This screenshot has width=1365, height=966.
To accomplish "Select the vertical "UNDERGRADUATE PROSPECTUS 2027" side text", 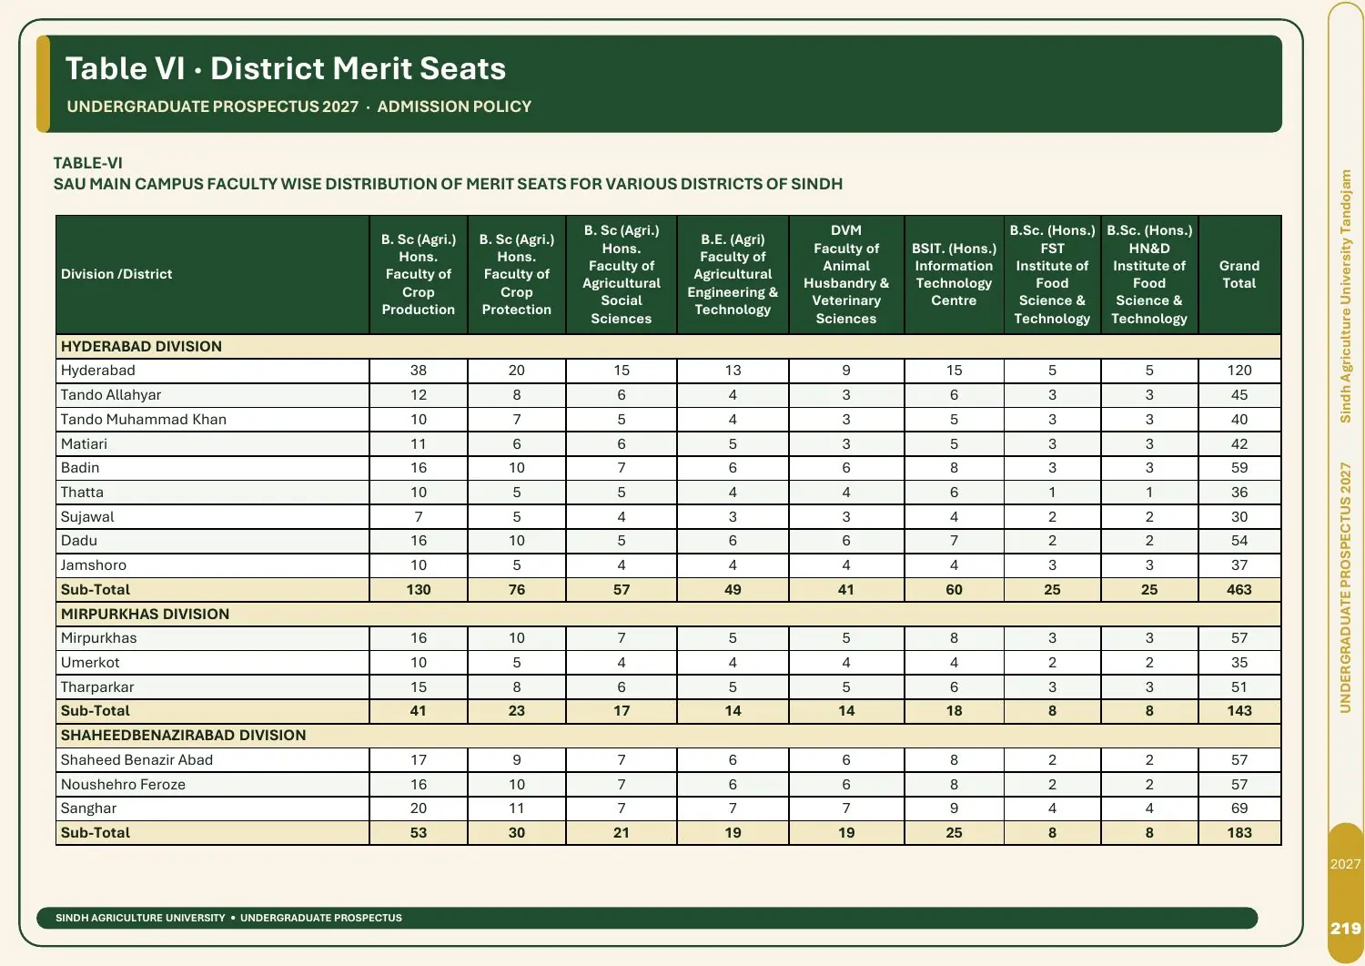I will tap(1346, 587).
